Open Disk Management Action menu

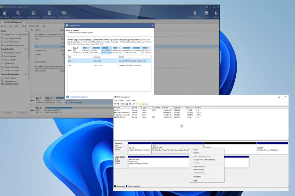(122, 100)
